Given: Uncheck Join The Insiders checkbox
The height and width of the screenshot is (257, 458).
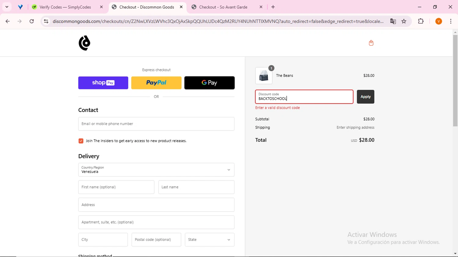Looking at the screenshot, I should 81,141.
